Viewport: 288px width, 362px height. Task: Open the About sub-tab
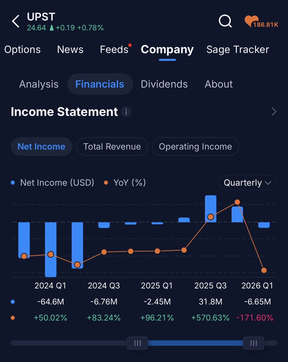coord(219,84)
